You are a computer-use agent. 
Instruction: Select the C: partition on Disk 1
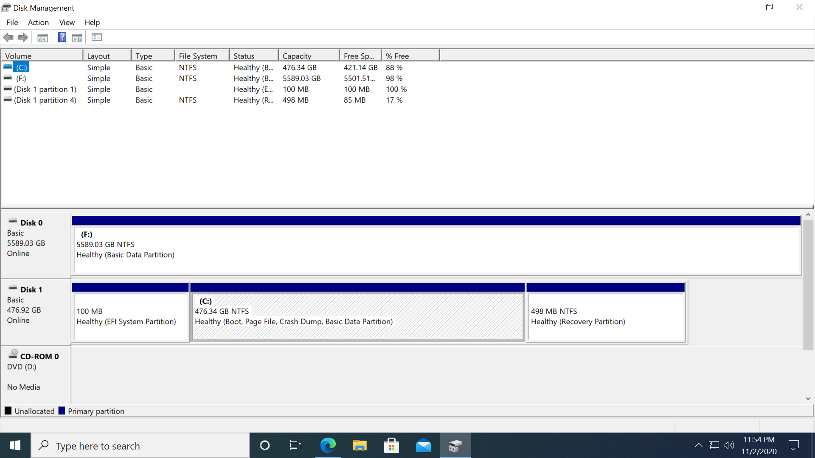click(x=357, y=316)
